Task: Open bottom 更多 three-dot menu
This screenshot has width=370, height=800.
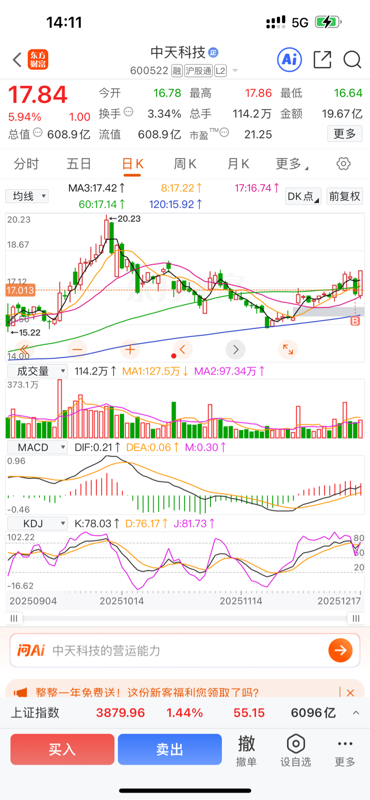Action: pyautogui.click(x=345, y=750)
